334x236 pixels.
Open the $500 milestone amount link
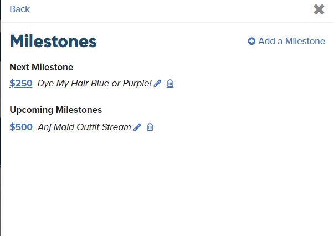[x=21, y=127]
